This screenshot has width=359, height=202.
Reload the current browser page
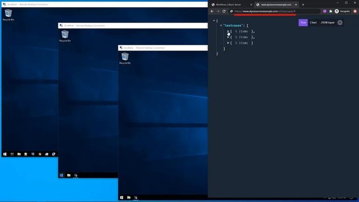coord(224,11)
